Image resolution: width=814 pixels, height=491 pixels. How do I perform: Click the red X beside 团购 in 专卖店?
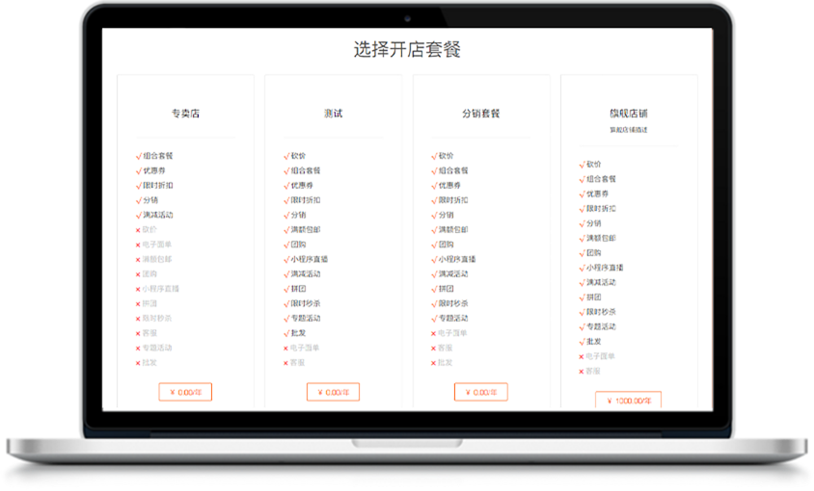(x=138, y=274)
